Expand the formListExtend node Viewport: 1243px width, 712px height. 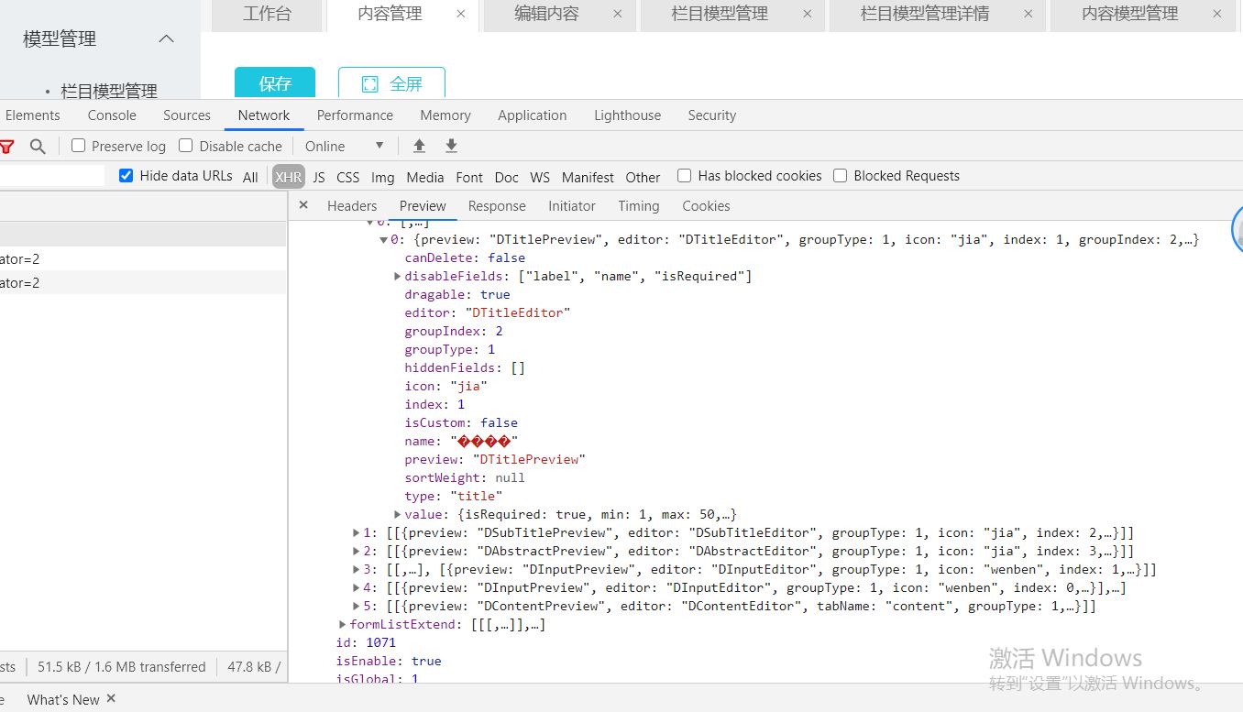pyautogui.click(x=343, y=624)
